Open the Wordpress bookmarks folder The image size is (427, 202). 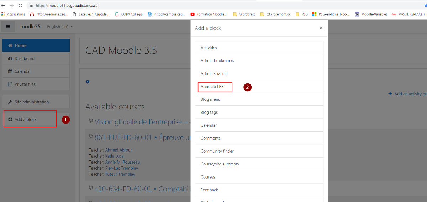pyautogui.click(x=244, y=14)
